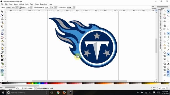170x95 pixels.
Task: Click the Print document icon
Action: pyautogui.click(x=164, y=21)
